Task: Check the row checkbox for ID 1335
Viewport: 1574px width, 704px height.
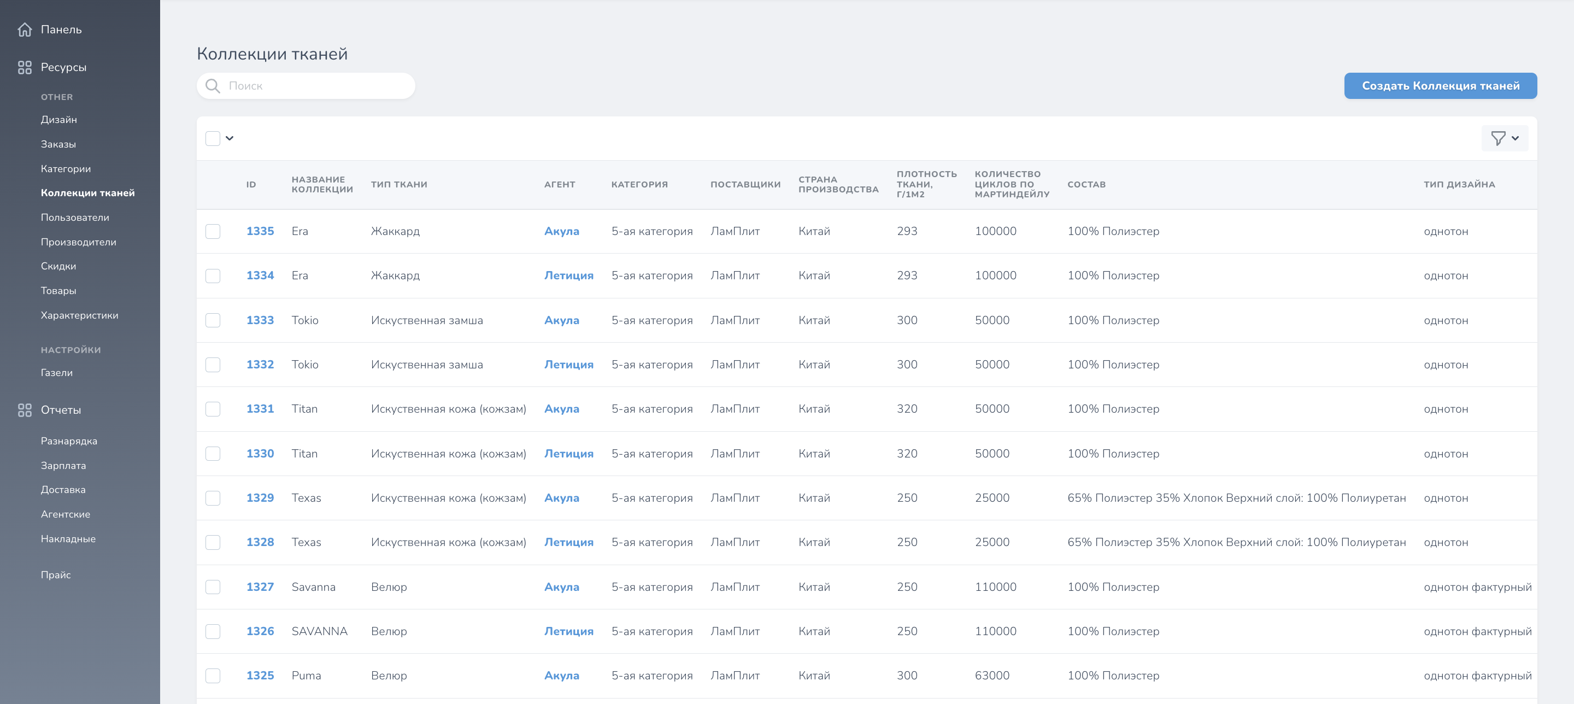Action: [x=213, y=232]
